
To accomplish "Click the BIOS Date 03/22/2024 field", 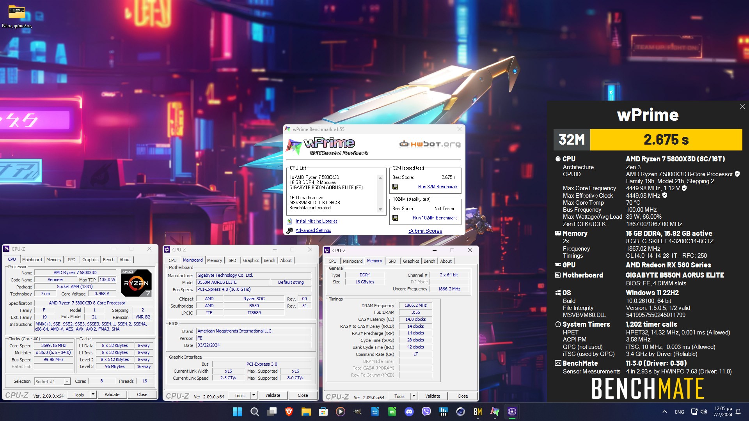I will pyautogui.click(x=254, y=345).
